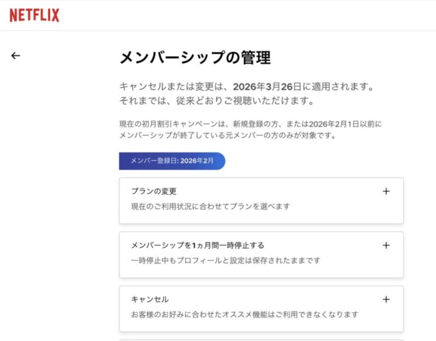
Task: Click the キャンセルまたは変更は text
Action: 175,87
